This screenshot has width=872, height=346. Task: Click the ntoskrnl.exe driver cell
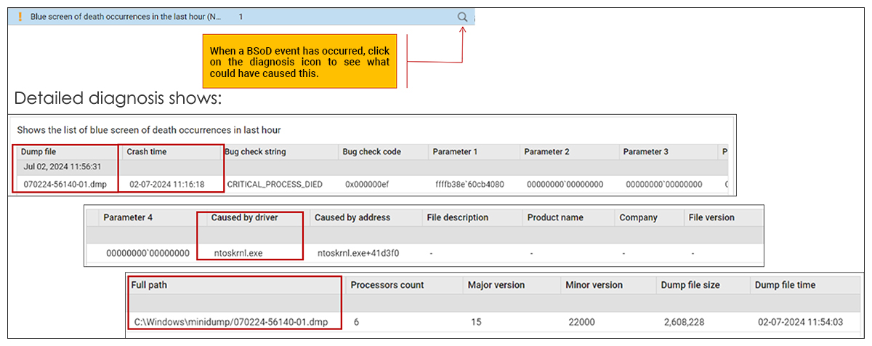tap(240, 253)
